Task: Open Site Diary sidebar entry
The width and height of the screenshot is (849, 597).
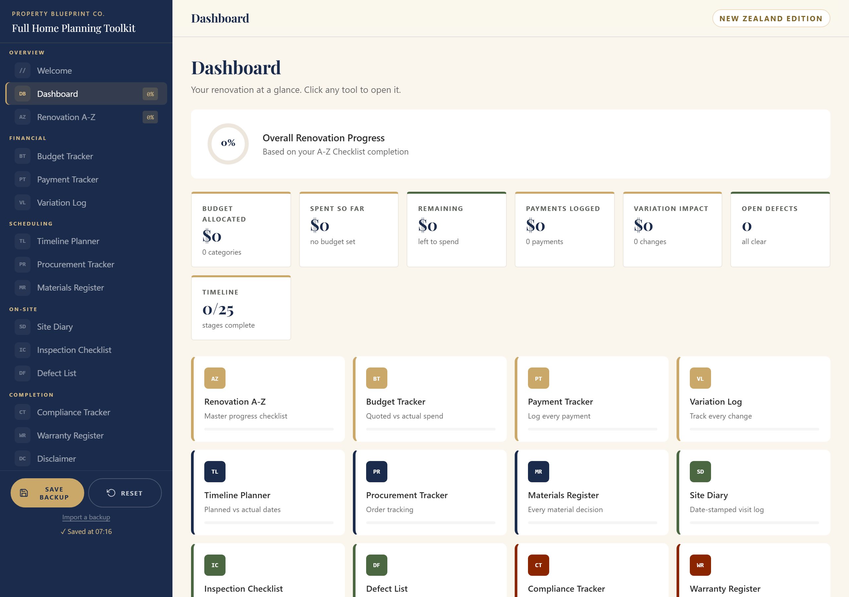Action: 86,327
